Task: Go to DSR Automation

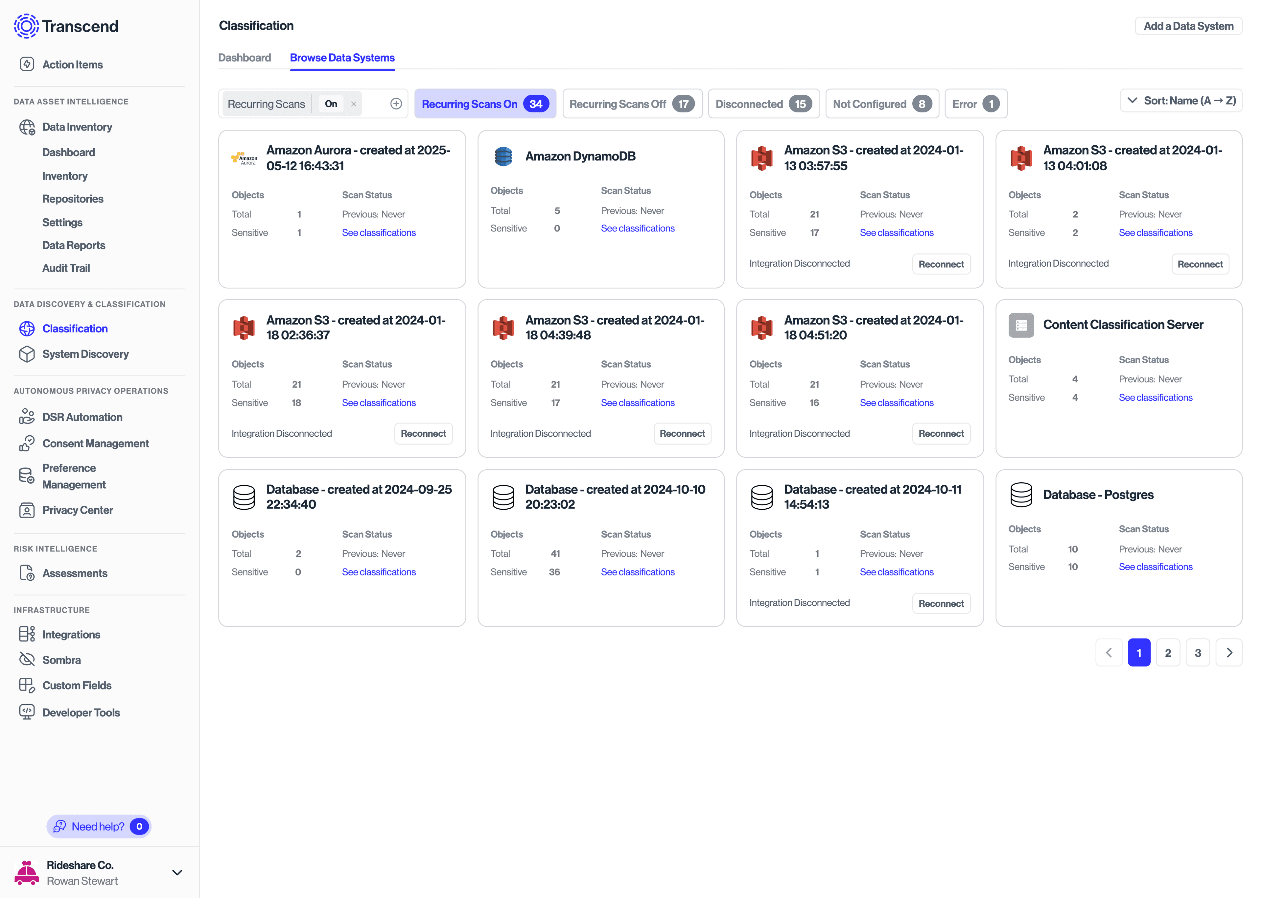Action: point(82,417)
